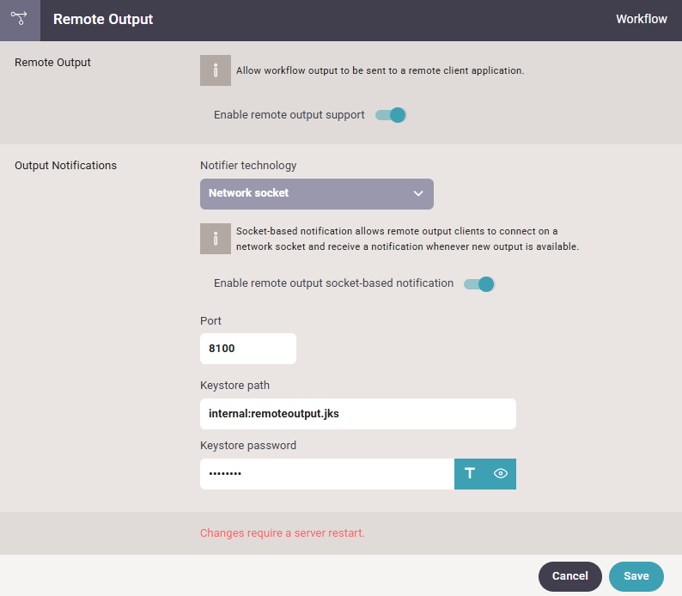This screenshot has width=682, height=596.
Task: Show the keystore password with the eye icon
Action: pos(501,473)
